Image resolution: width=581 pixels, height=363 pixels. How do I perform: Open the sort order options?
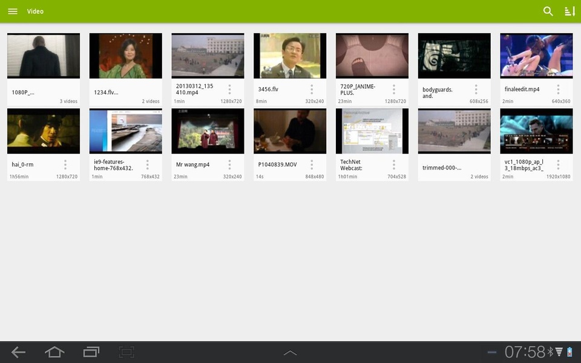click(x=570, y=11)
